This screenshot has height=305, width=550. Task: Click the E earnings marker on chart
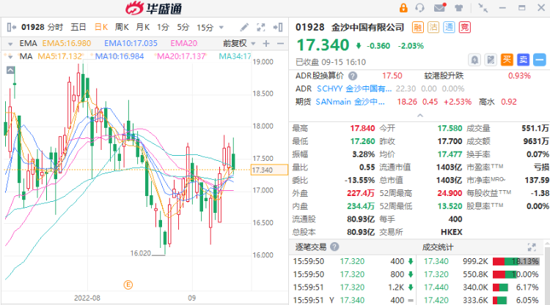(x=128, y=285)
